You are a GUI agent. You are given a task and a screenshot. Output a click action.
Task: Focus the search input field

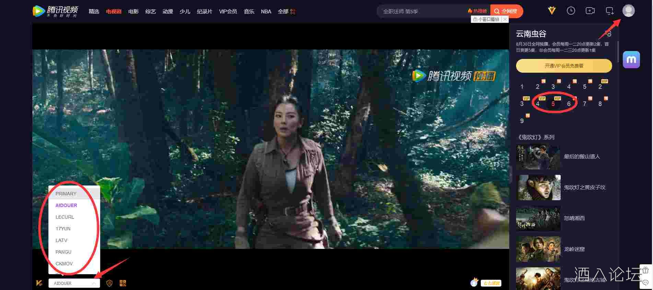click(422, 12)
